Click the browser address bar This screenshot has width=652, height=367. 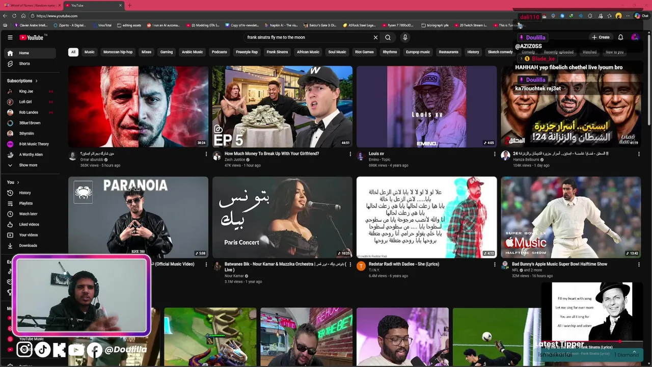270,16
